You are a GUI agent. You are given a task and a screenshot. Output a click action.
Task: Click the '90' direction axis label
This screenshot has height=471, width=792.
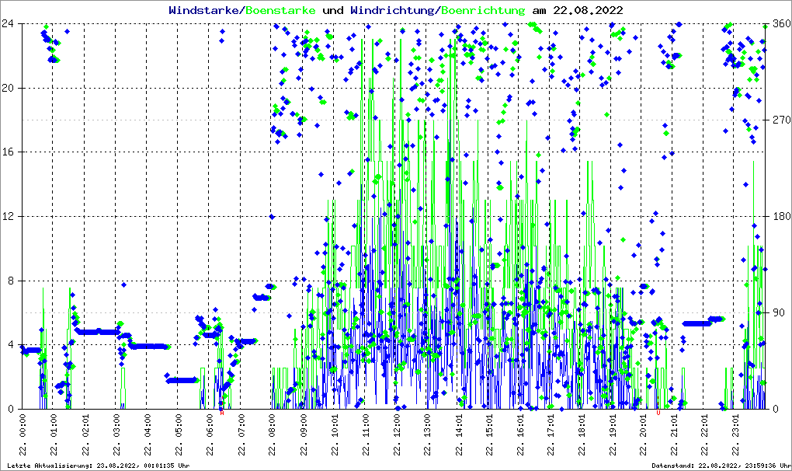779,312
